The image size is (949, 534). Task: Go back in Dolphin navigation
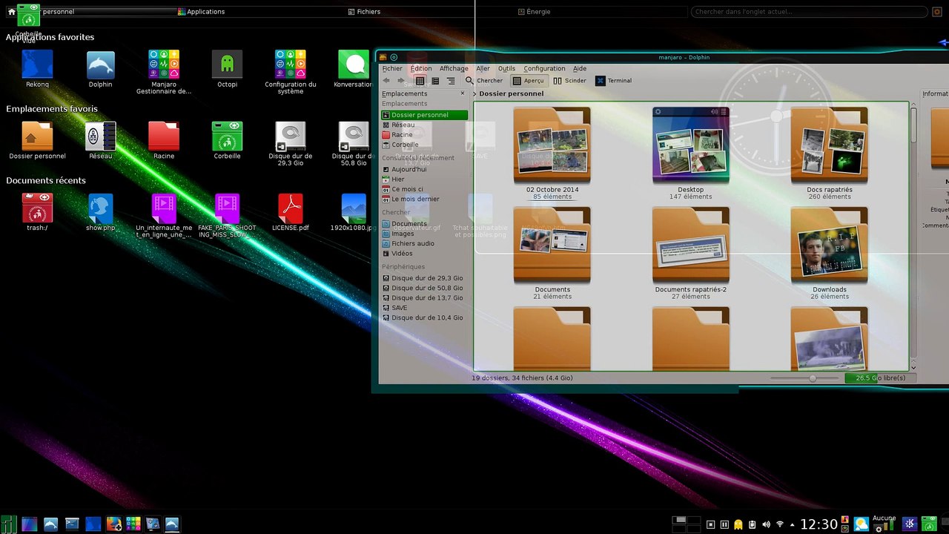pyautogui.click(x=386, y=81)
